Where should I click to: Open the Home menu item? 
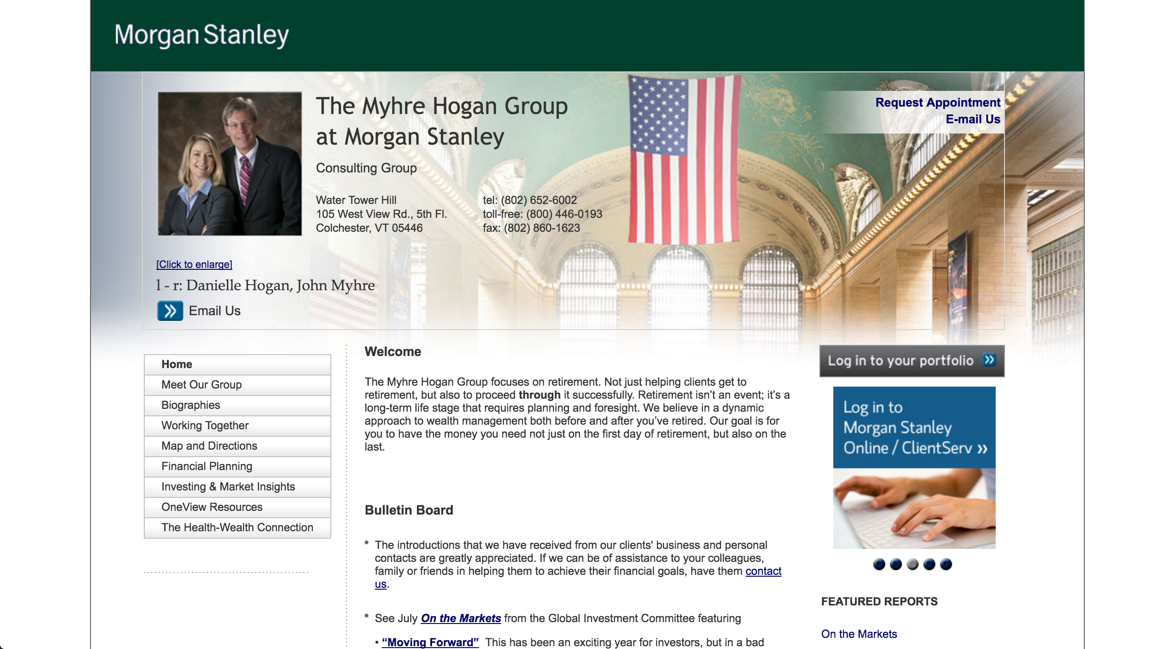click(238, 364)
